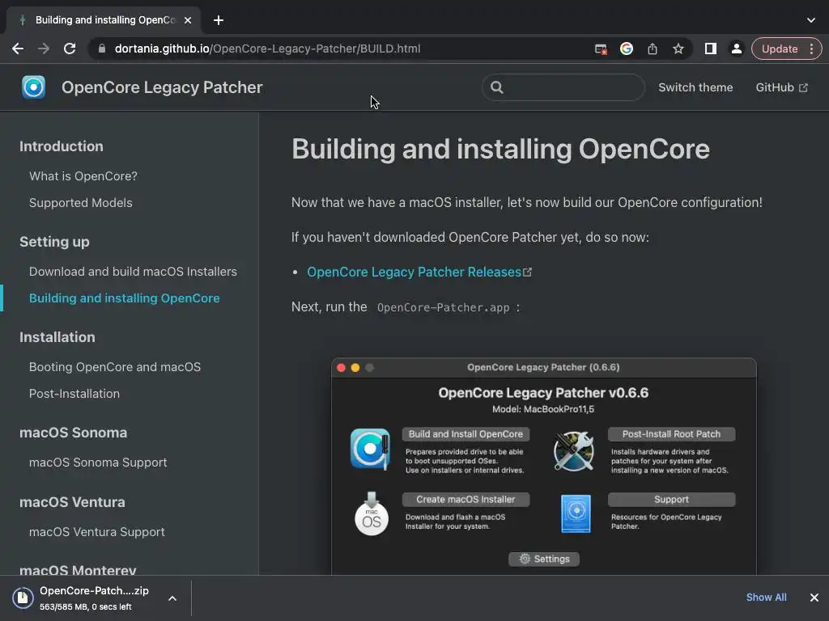Open the profile avatar menu
This screenshot has width=829, height=621.
[736, 49]
